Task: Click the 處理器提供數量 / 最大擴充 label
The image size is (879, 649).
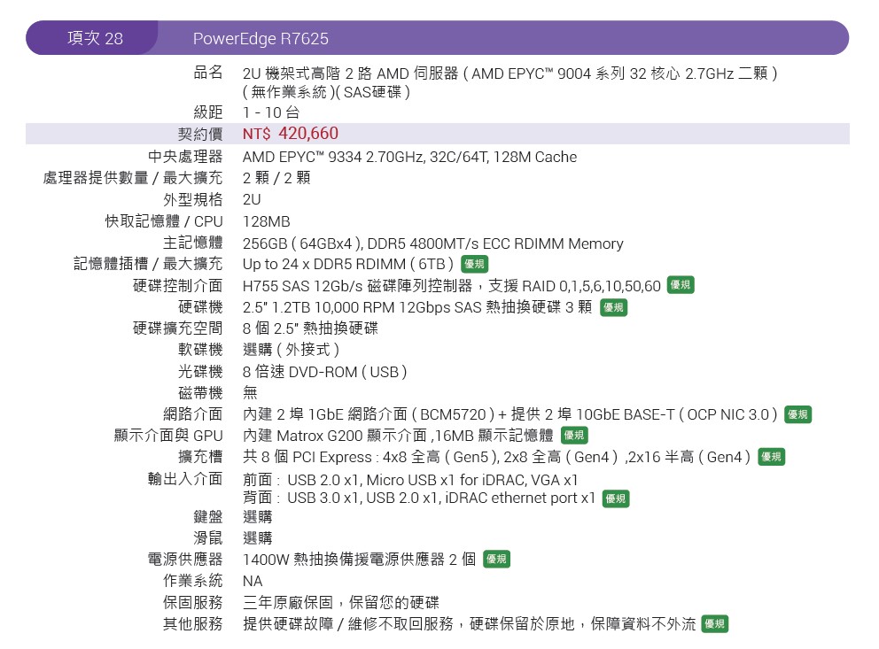Action: (133, 177)
